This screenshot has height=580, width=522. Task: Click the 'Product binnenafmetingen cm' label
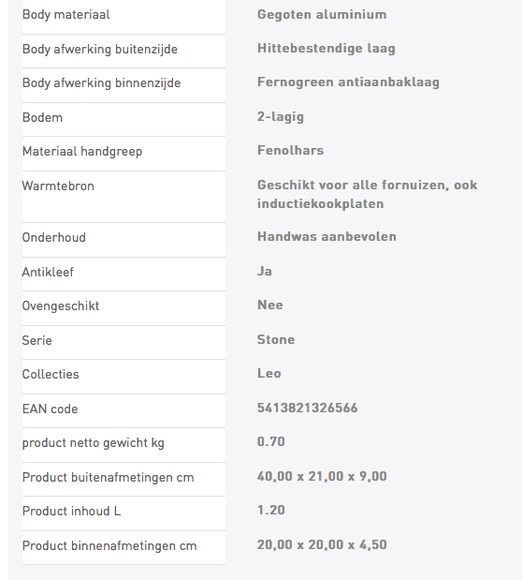coord(109,546)
